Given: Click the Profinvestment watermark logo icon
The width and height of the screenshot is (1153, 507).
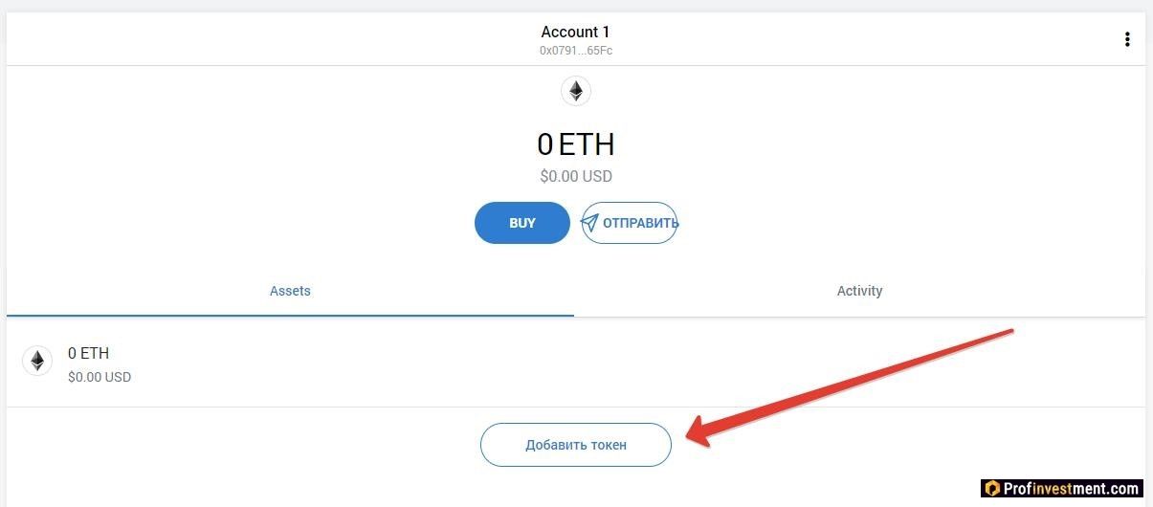Looking at the screenshot, I should click(x=990, y=489).
